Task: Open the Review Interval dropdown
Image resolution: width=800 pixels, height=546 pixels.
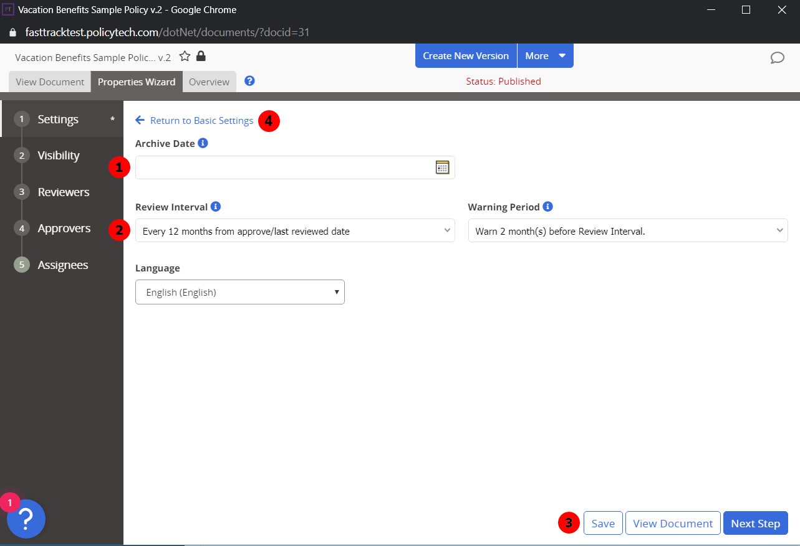Action: (295, 230)
